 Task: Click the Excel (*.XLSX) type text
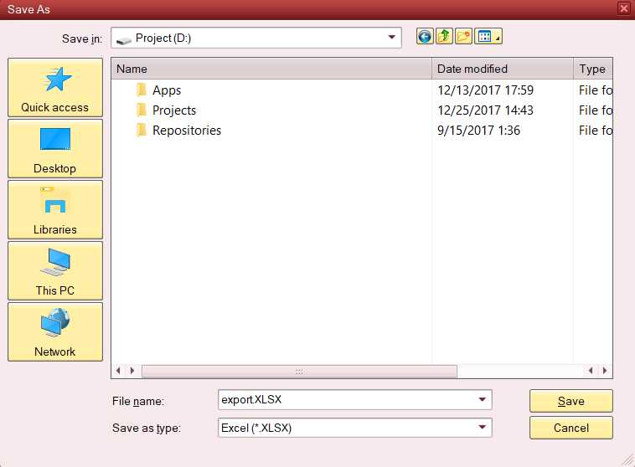point(256,428)
